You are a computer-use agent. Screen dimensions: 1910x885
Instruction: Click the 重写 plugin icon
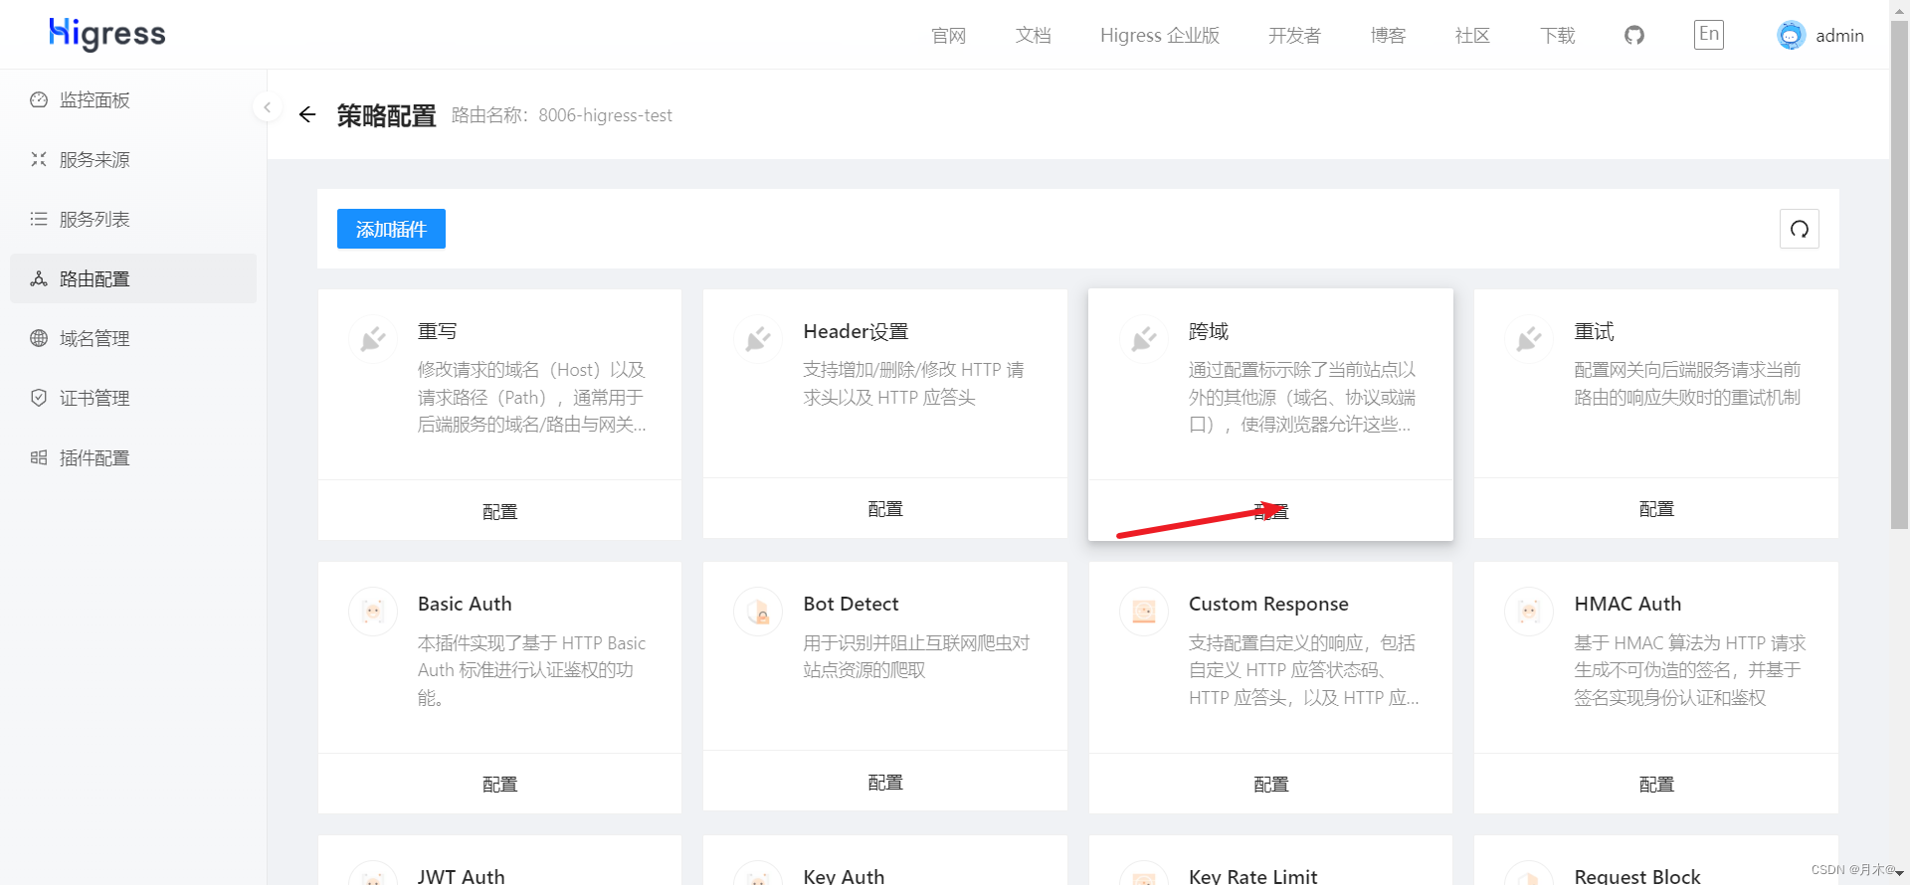tap(373, 339)
